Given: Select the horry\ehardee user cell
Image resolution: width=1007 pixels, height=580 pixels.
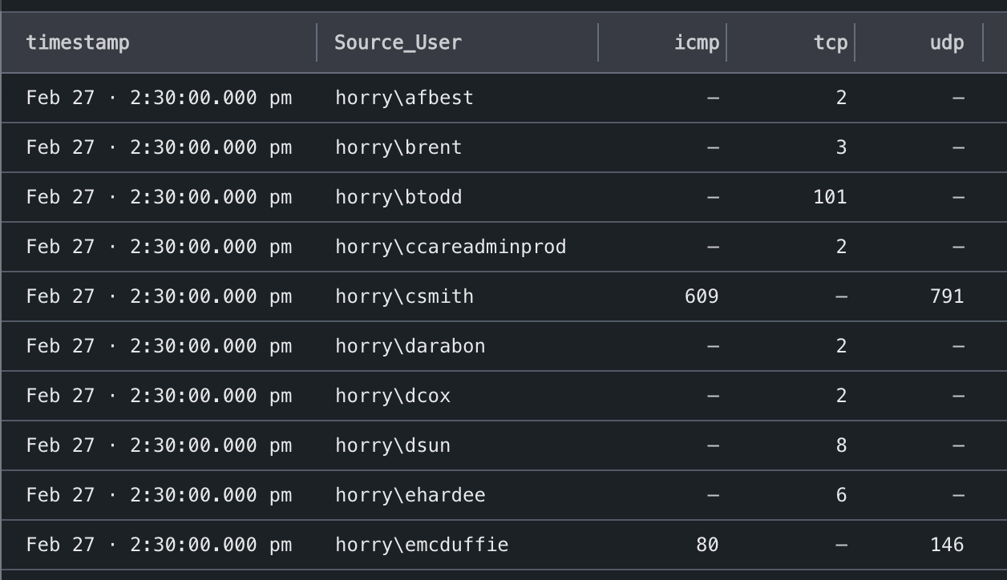Looking at the screenshot, I should 410,495.
